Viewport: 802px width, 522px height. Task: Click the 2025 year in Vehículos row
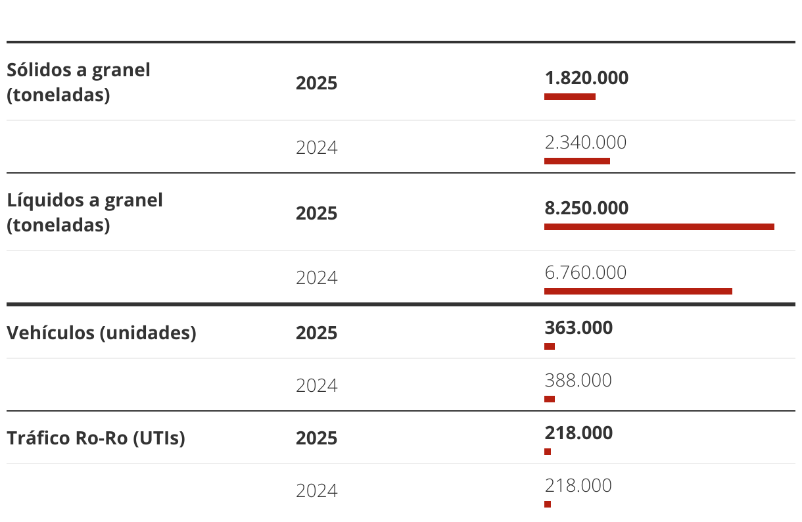point(316,333)
